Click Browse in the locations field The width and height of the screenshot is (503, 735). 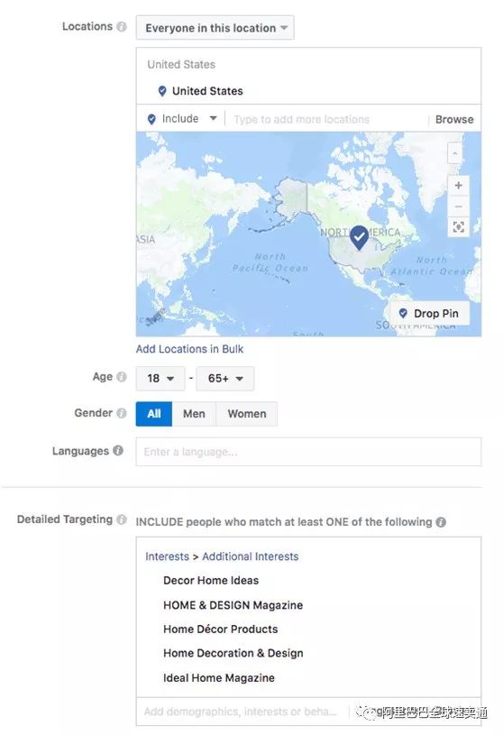pyautogui.click(x=454, y=119)
